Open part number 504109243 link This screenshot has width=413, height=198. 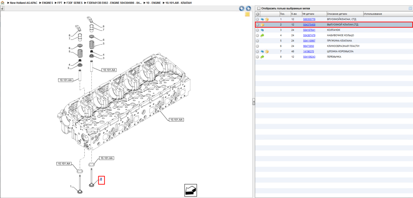pos(309,57)
